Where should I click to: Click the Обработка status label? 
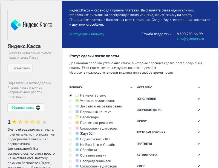click(x=88, y=150)
